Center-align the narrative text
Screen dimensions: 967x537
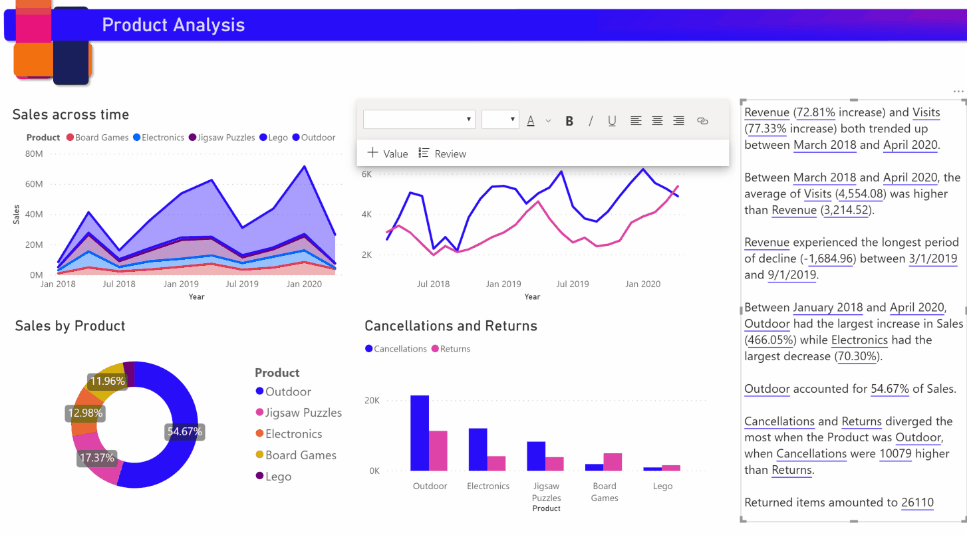(x=657, y=120)
